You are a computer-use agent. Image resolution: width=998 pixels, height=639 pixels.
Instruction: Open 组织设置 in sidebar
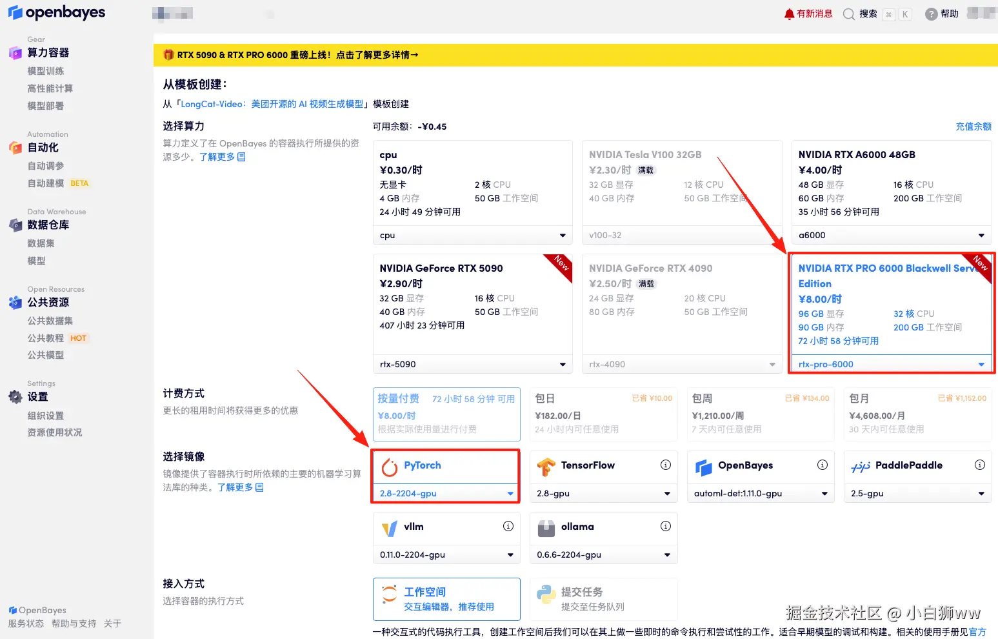[x=46, y=416]
